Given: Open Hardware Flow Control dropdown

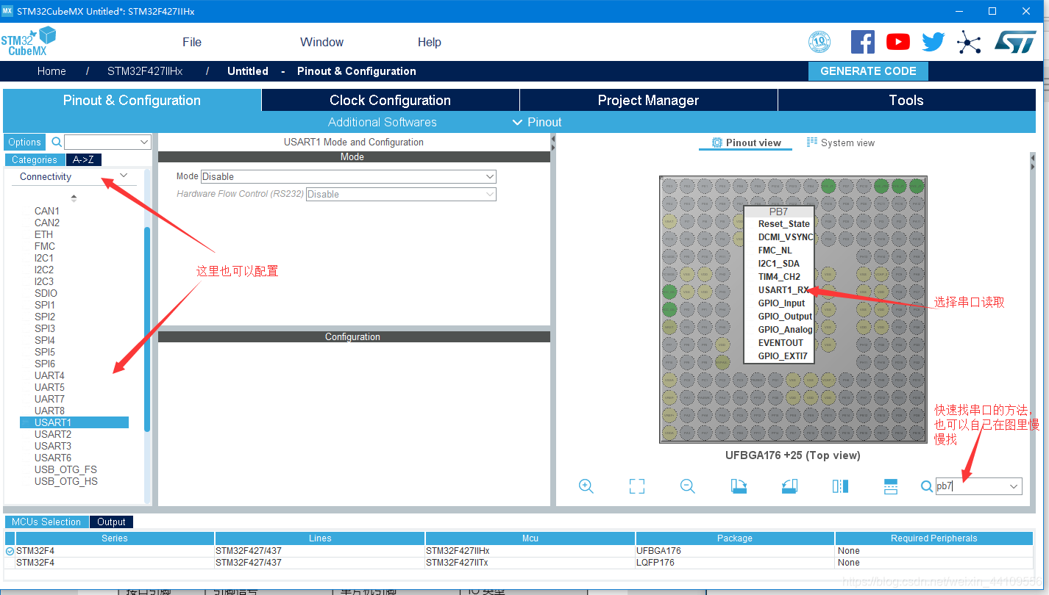Looking at the screenshot, I should point(401,194).
